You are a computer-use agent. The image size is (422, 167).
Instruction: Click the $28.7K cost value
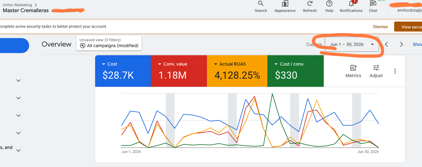click(118, 75)
